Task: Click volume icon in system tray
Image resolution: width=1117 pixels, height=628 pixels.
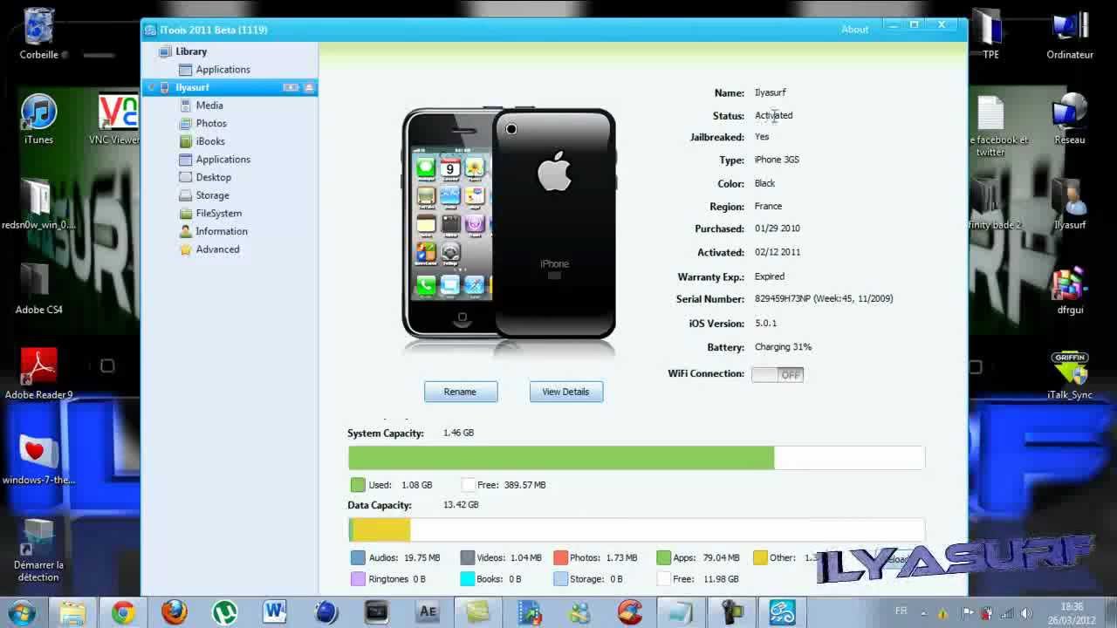Action: 1027,612
